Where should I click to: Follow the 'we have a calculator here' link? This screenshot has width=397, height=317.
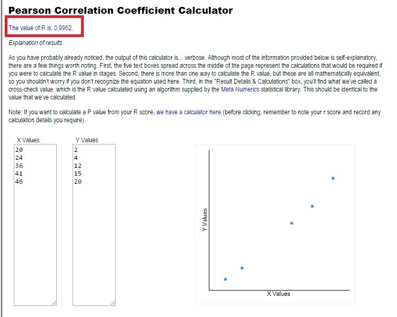point(189,112)
